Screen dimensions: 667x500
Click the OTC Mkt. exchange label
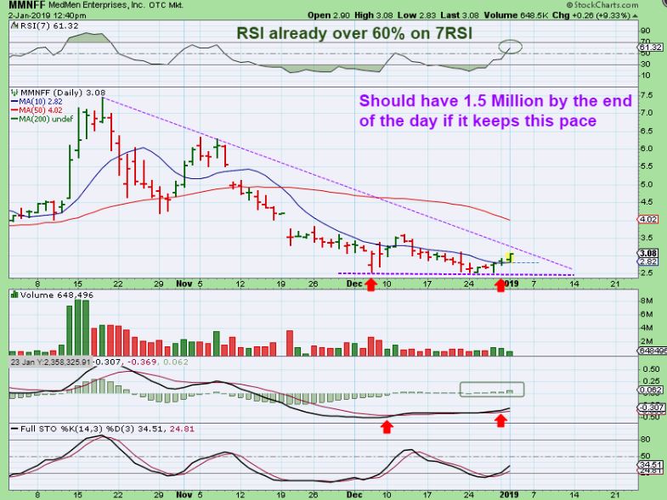coord(167,6)
